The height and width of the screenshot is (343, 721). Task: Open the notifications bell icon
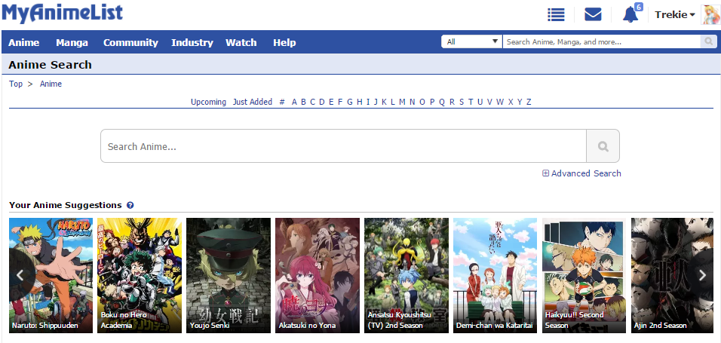(630, 15)
